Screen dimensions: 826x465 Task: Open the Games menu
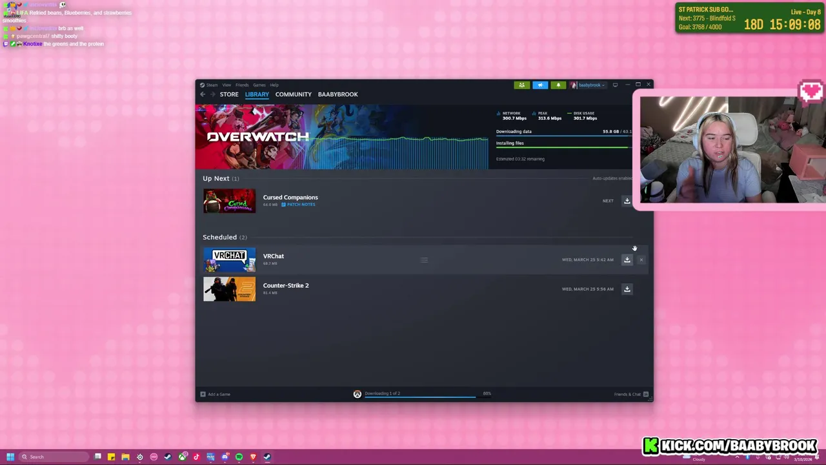259,85
